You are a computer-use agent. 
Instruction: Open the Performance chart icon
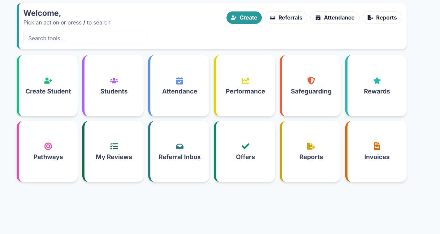coord(245,81)
